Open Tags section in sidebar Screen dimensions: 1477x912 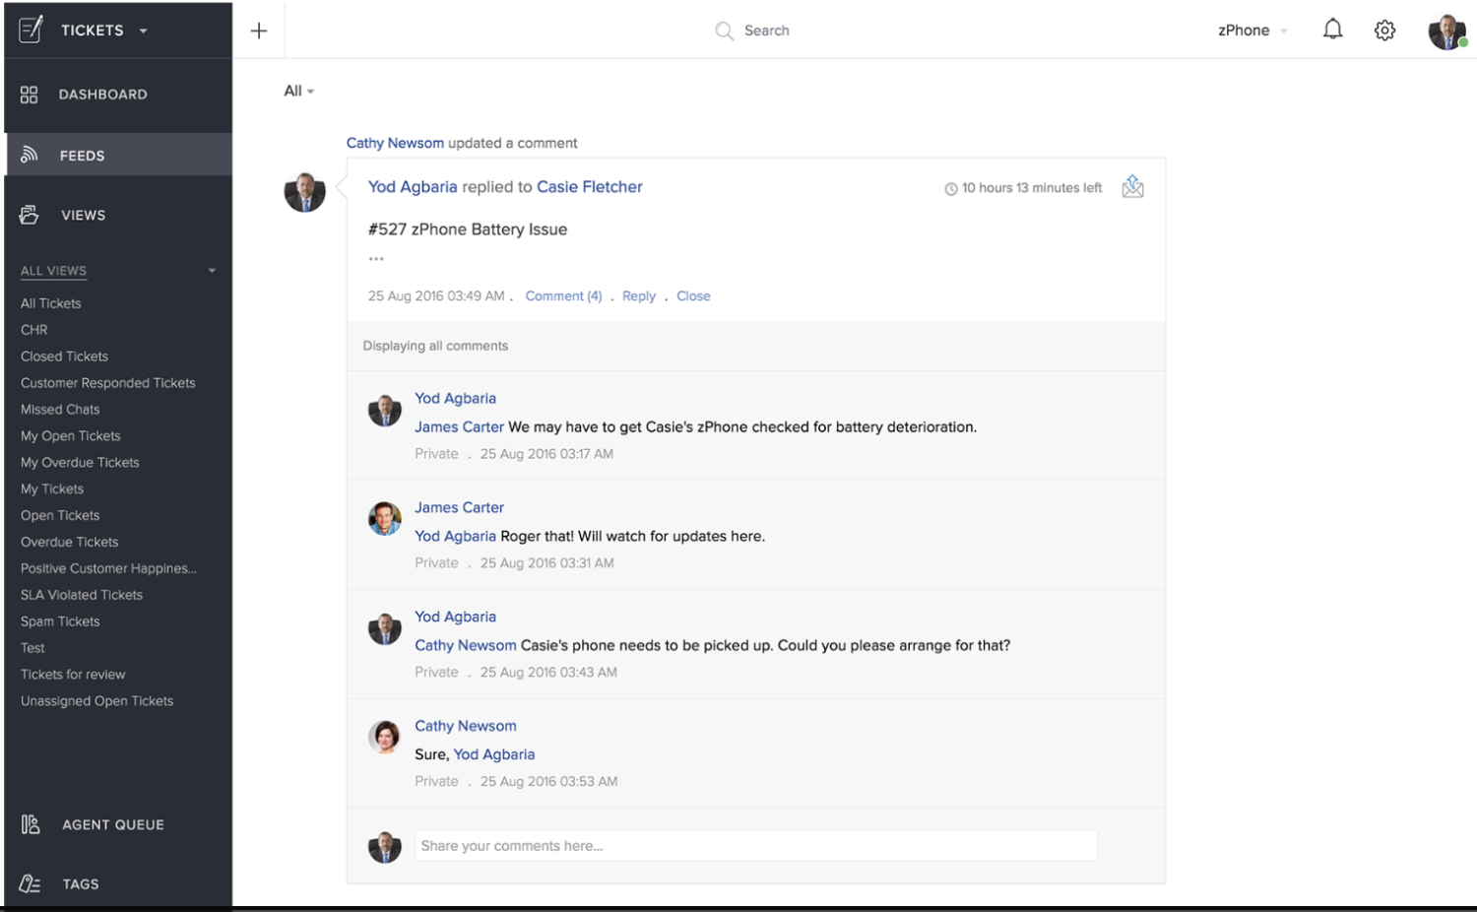pyautogui.click(x=80, y=883)
